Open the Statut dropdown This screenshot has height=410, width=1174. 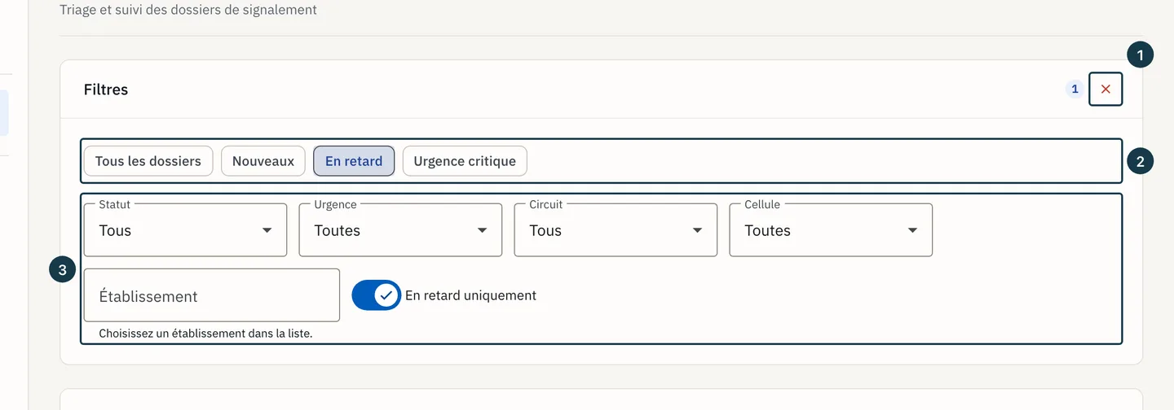tap(185, 230)
